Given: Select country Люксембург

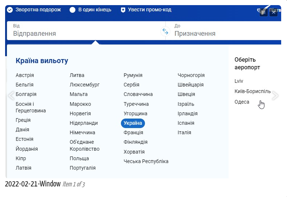Looking at the screenshot, I should [84, 85].
